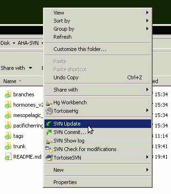Select the branches folder icon

click(x=8, y=94)
